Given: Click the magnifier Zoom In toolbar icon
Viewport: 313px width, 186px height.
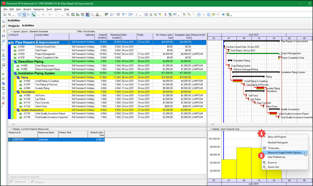Looking at the screenshot, I should tap(184, 14).
